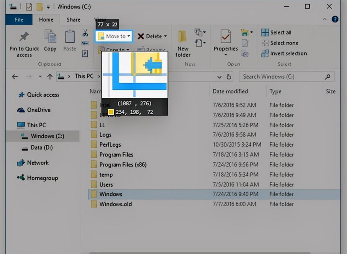Open the address bar history dropdown
Image resolution: width=347 pixels, height=254 pixels.
coord(219,77)
